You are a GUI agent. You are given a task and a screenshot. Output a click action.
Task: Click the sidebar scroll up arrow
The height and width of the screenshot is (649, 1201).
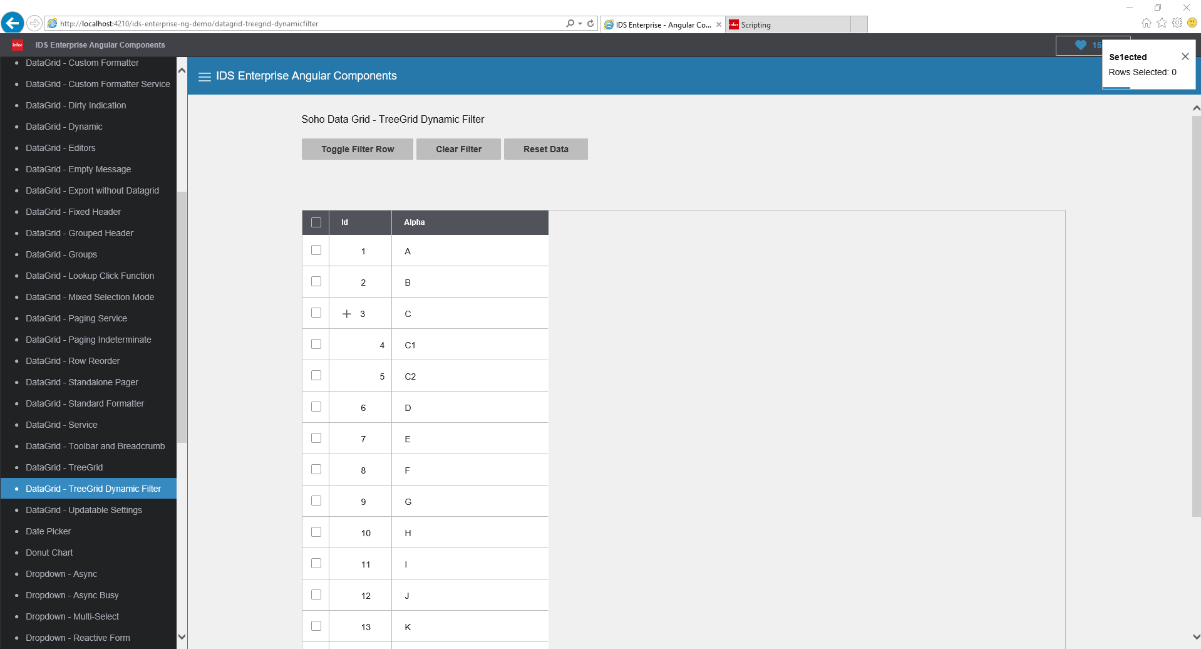coord(182,70)
